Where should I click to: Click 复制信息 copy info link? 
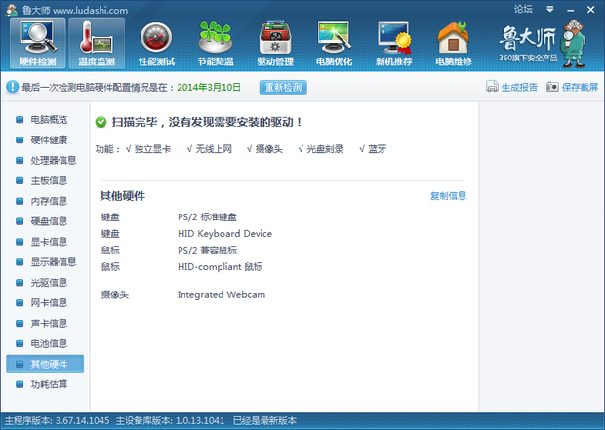[x=448, y=196]
